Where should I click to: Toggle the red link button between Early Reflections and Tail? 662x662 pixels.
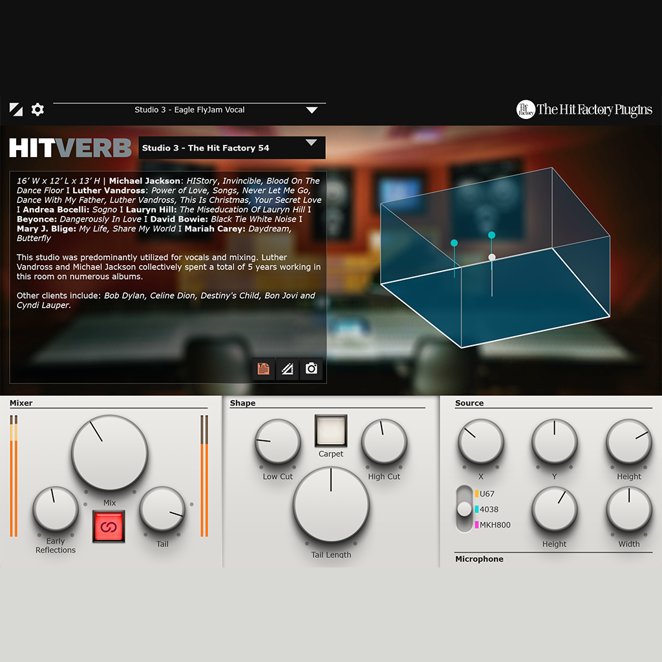click(109, 526)
